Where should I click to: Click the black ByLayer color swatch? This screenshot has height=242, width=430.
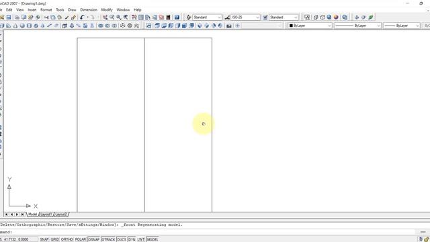click(x=291, y=26)
